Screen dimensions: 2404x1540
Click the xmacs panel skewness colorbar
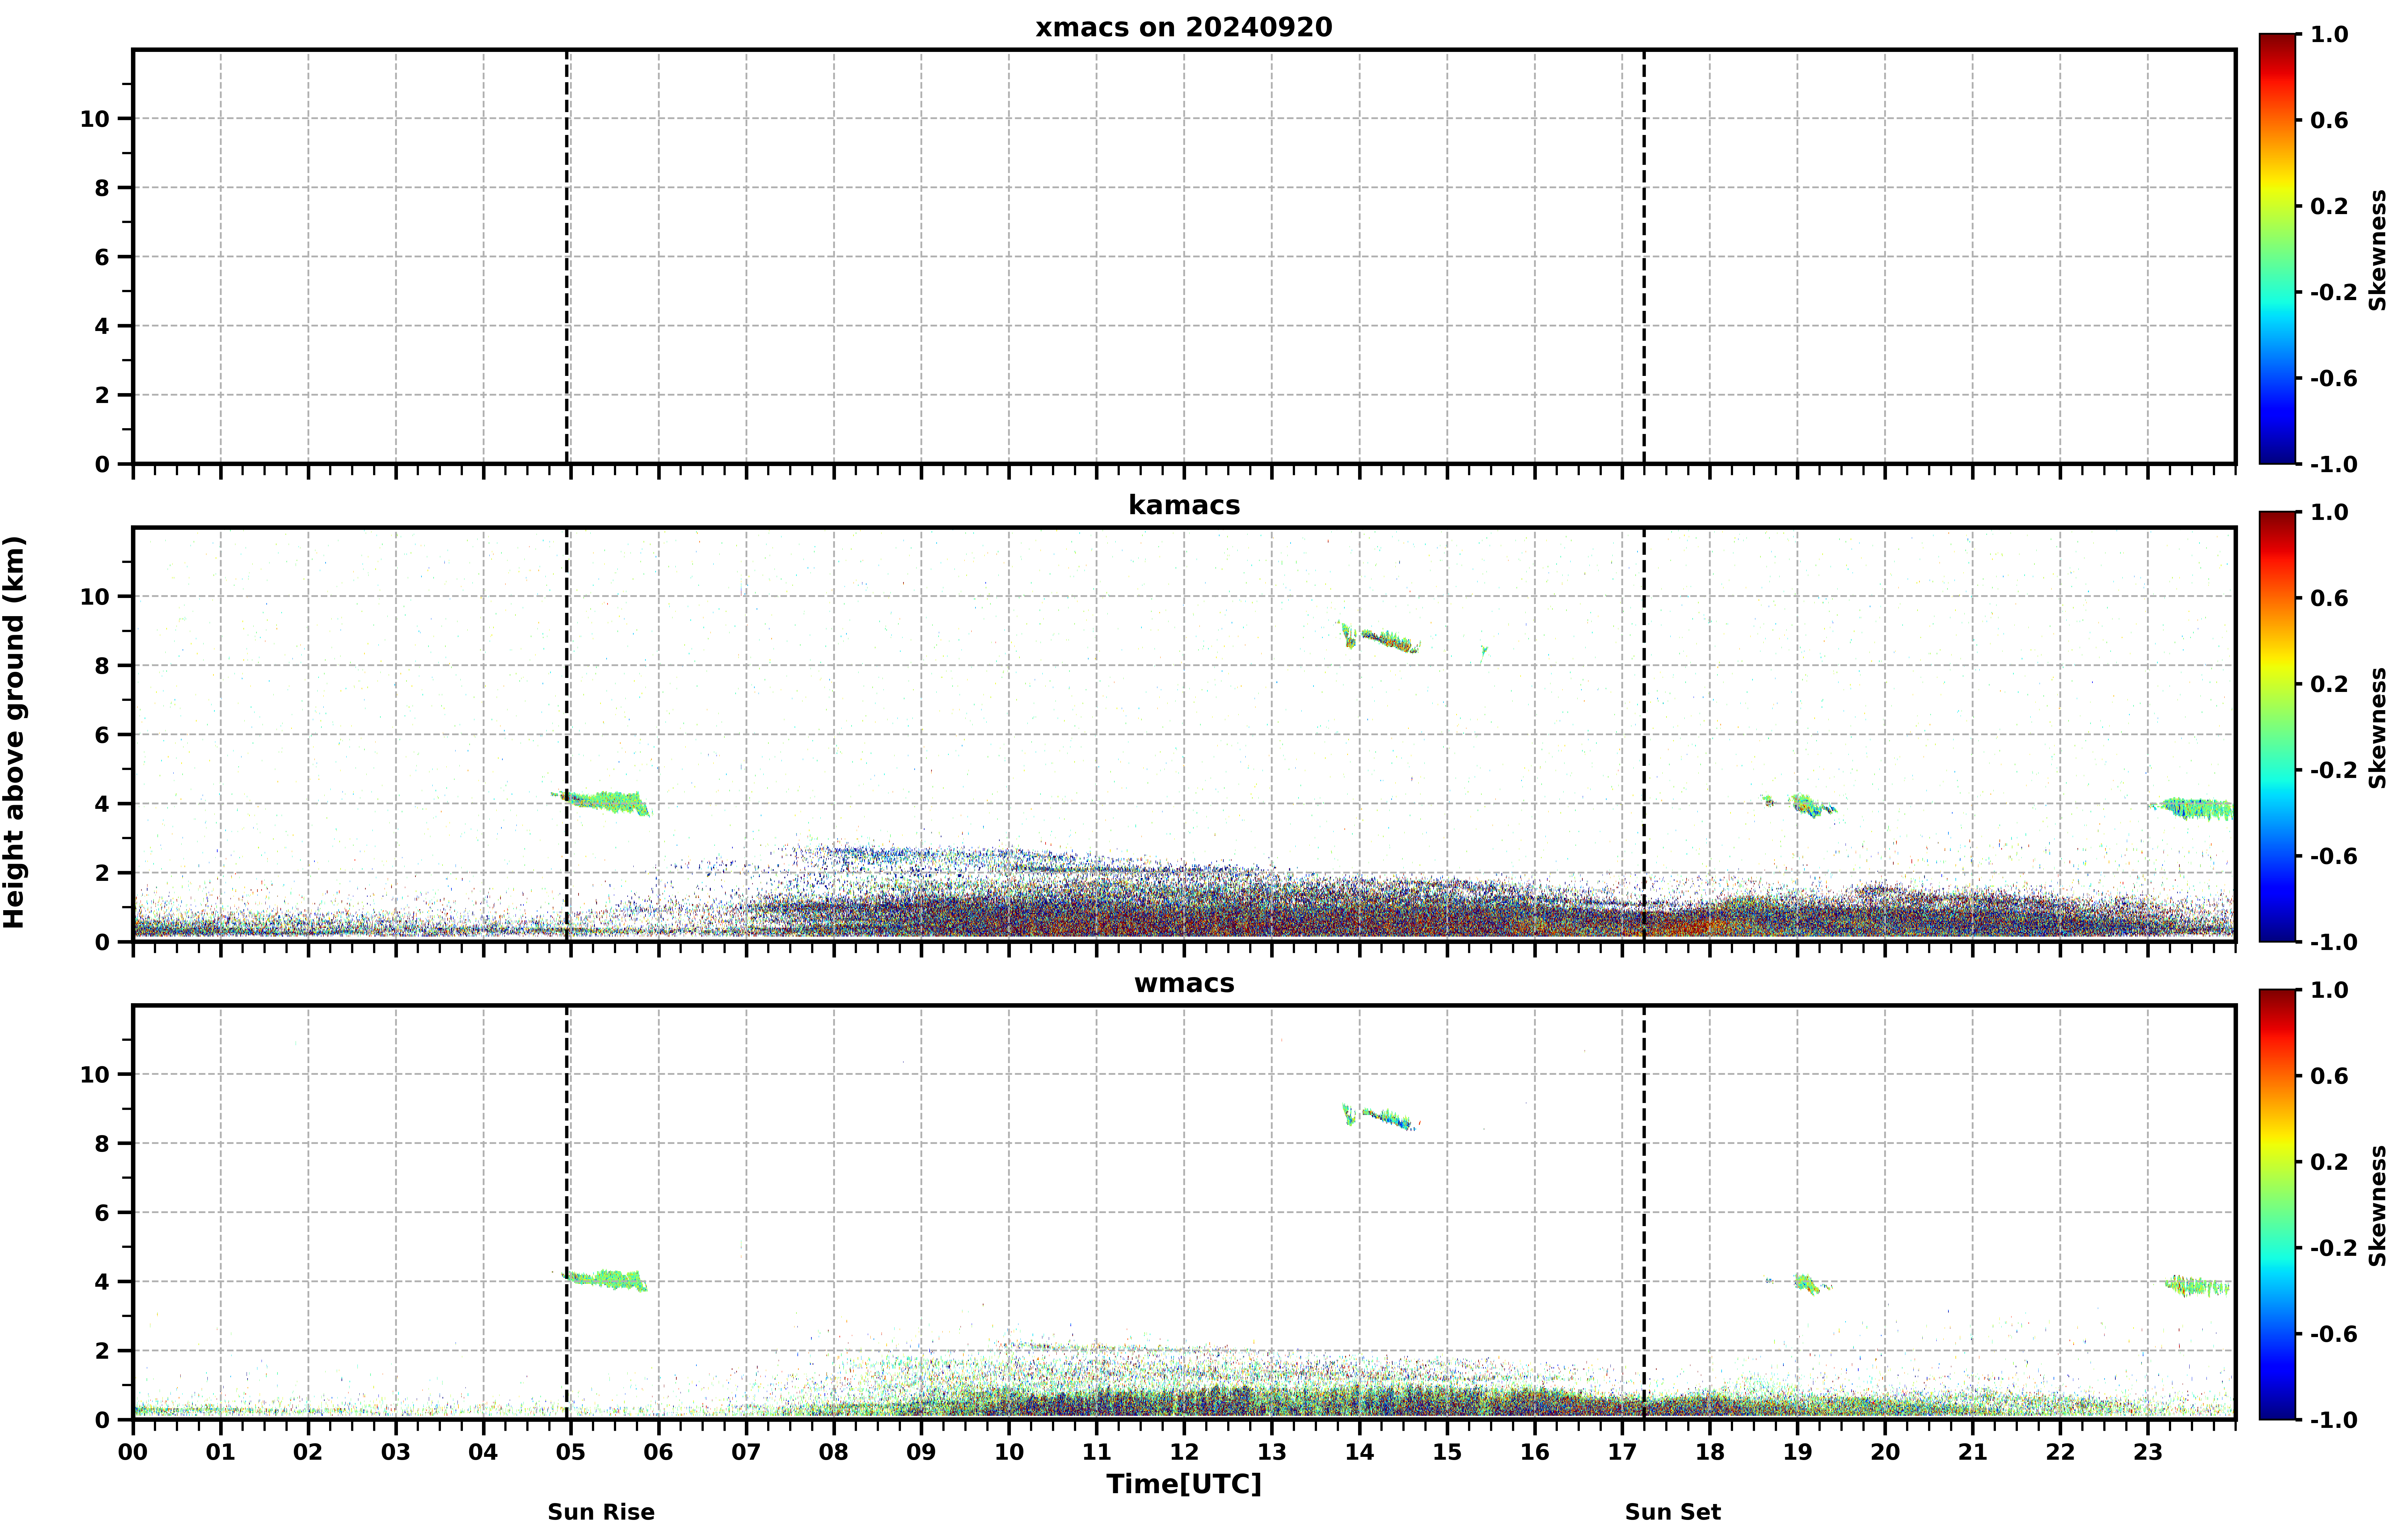2277,249
